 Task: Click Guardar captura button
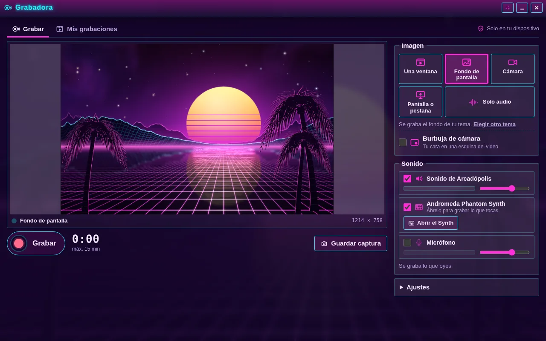[x=351, y=243]
